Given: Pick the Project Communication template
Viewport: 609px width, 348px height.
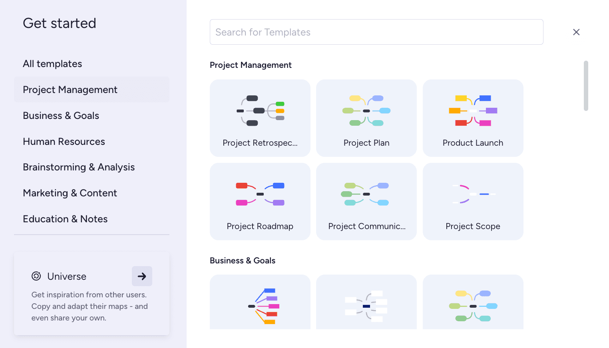Looking at the screenshot, I should click(366, 202).
